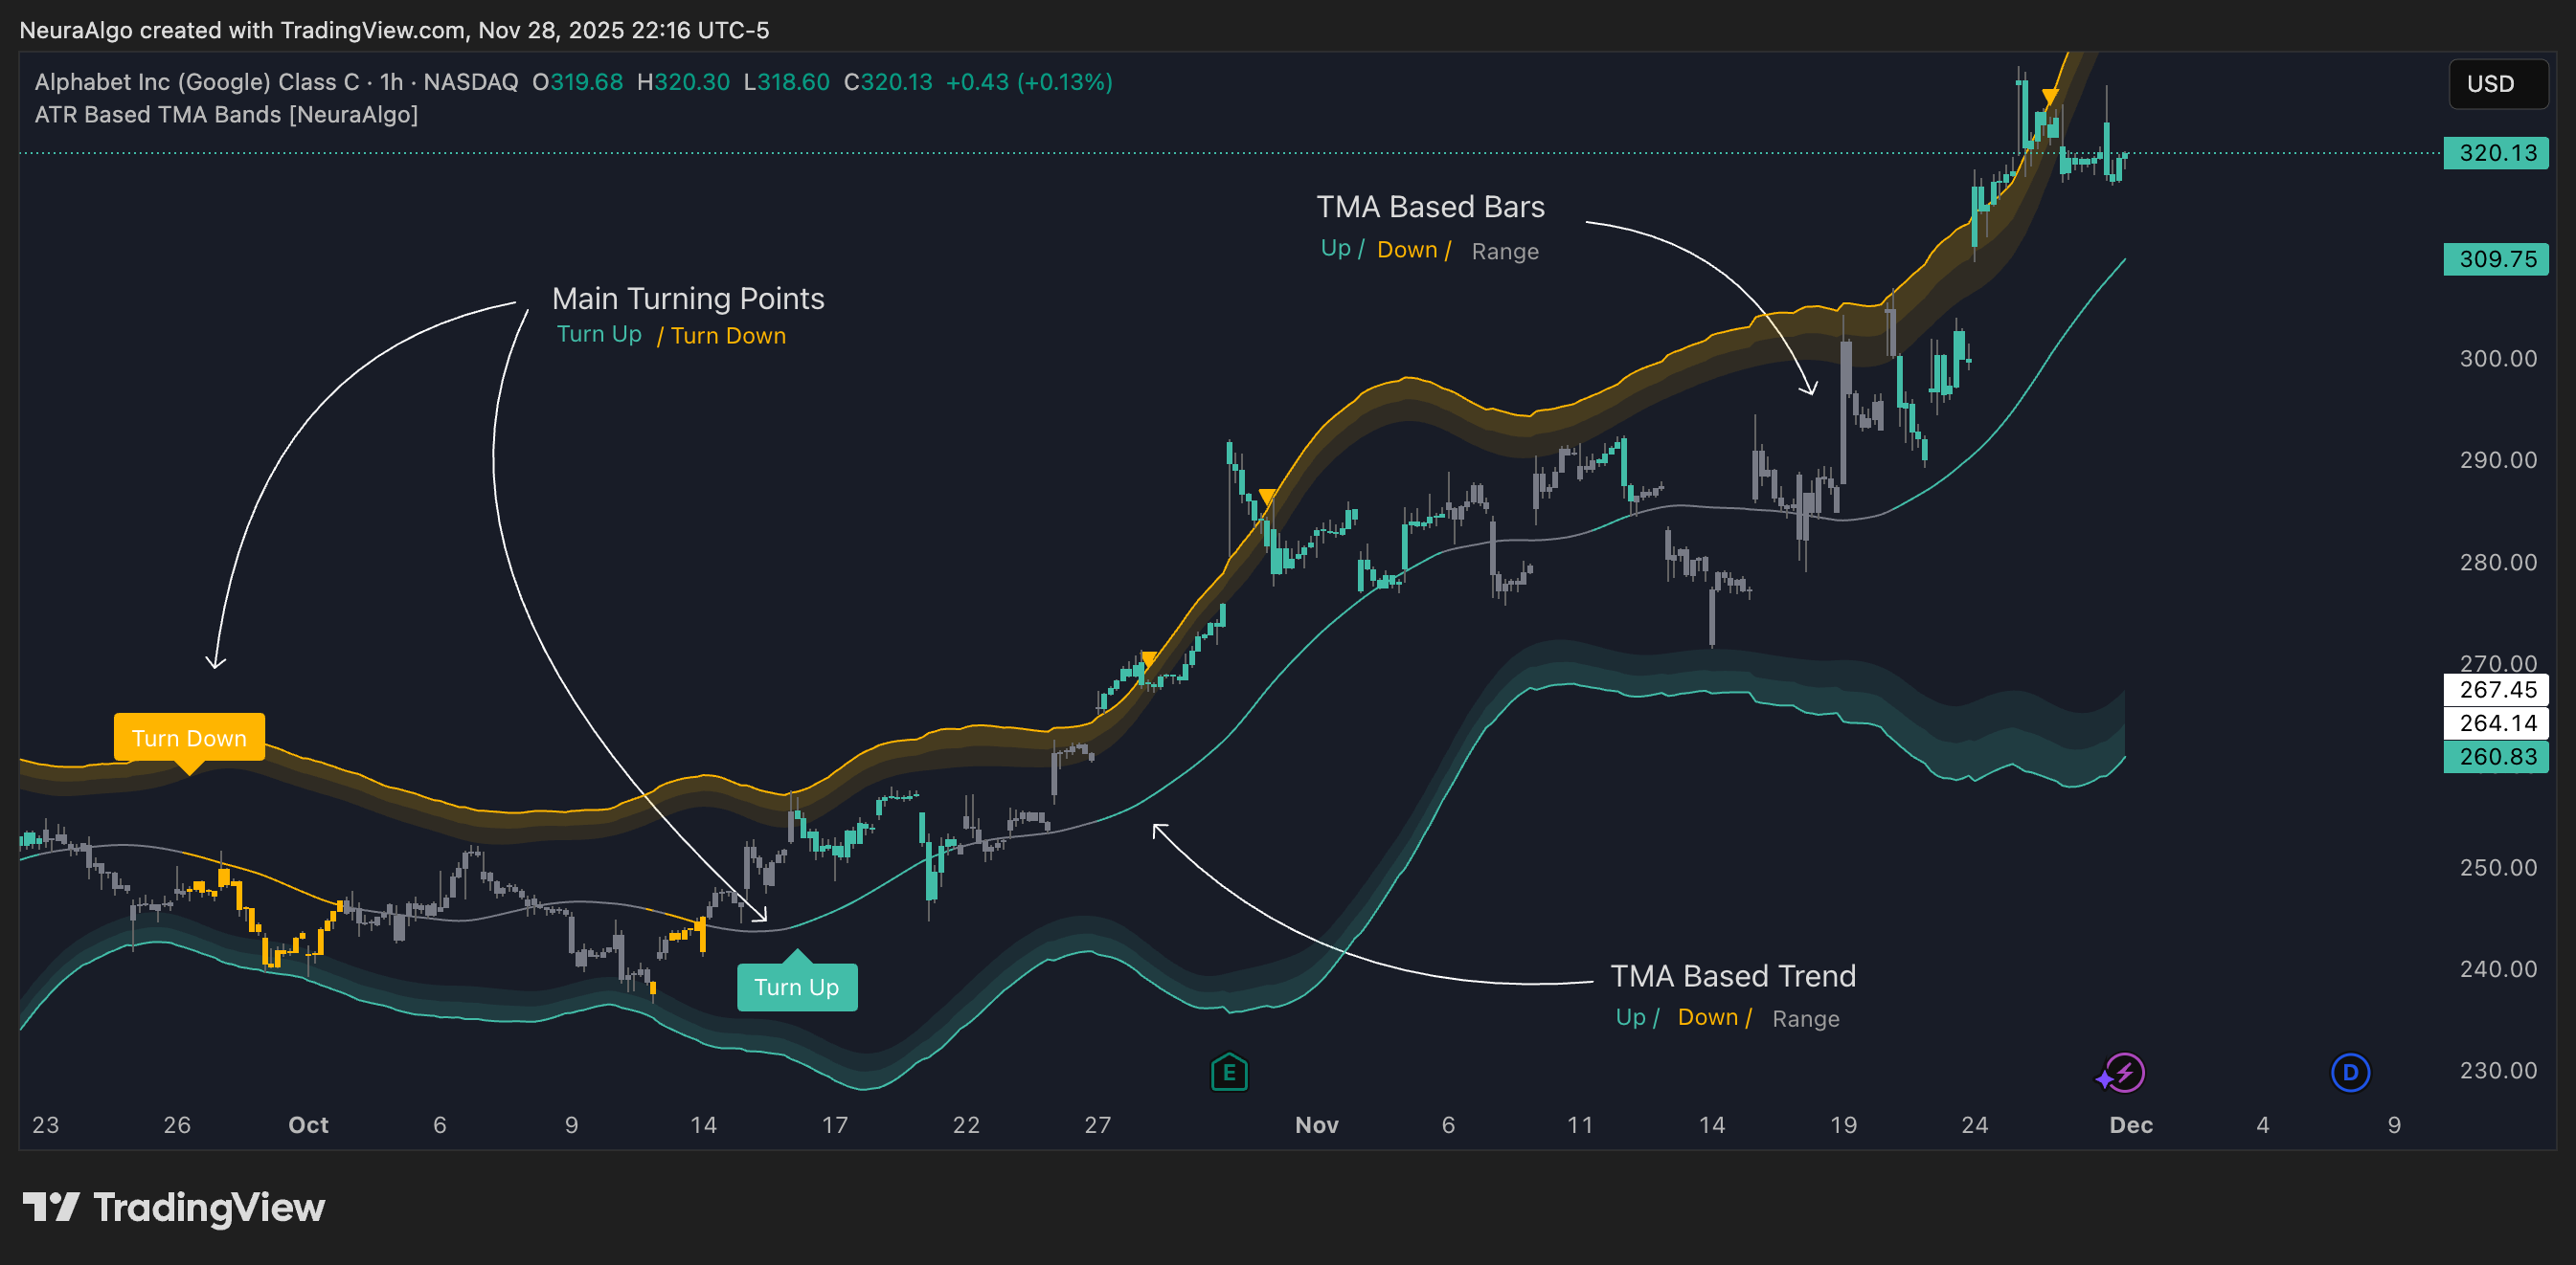Screen dimensions: 2576x1265
Task: Click the 230.00 price axis level
Action: point(2498,1071)
